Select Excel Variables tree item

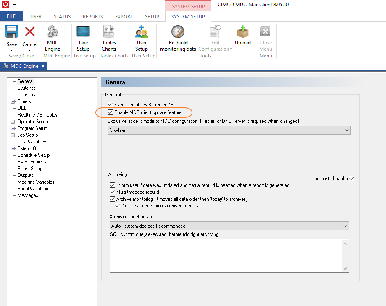(x=33, y=189)
